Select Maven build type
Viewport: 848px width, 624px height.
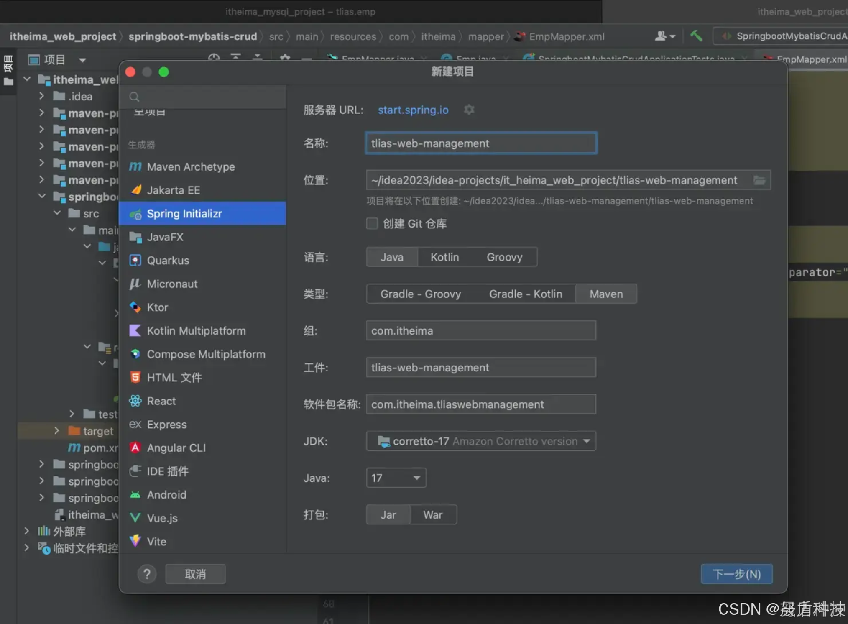(x=606, y=294)
